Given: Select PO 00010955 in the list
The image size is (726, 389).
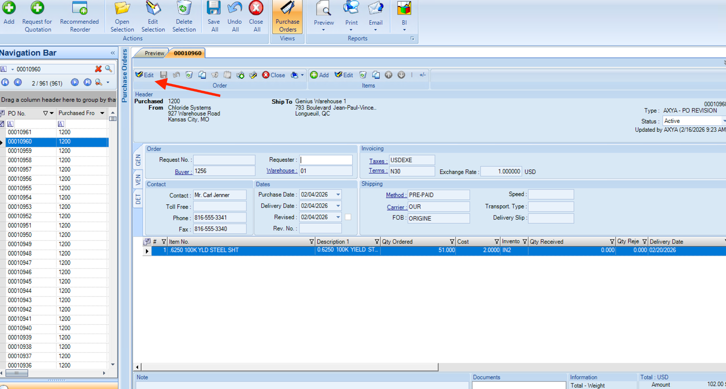Looking at the screenshot, I should tap(20, 188).
